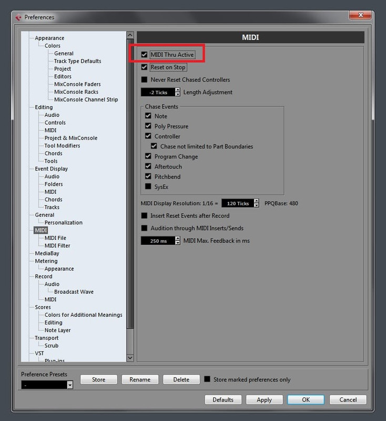
Task: Open the Scrub page
Action: coord(51,345)
